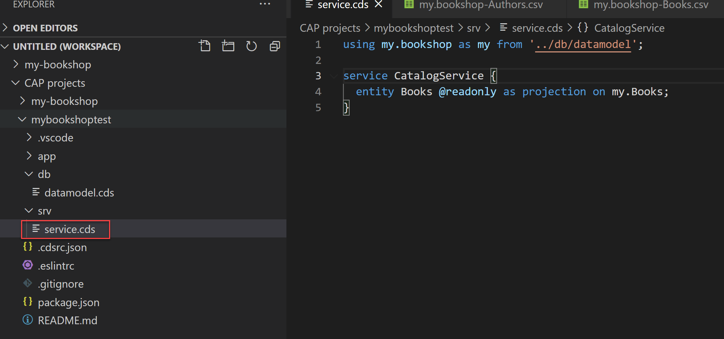The width and height of the screenshot is (724, 339).
Task: Click the ESLint icon beside .eslintrc
Action: (x=27, y=265)
